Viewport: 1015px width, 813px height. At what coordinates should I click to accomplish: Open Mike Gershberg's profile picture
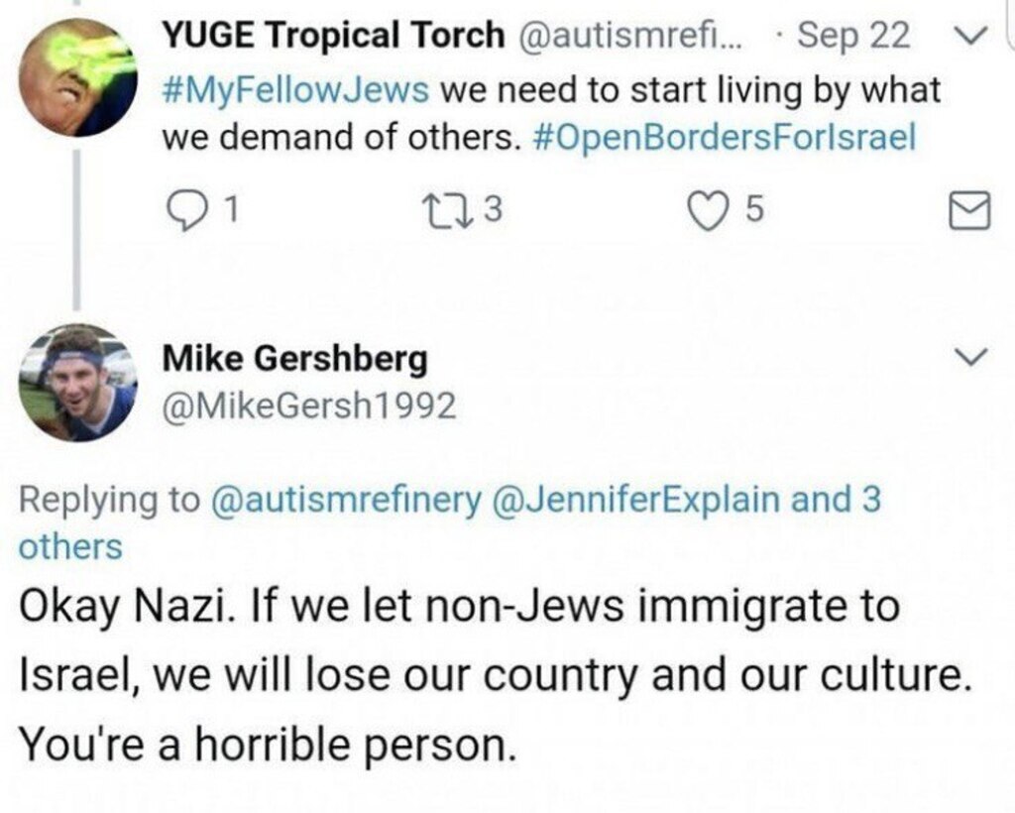pos(77,383)
